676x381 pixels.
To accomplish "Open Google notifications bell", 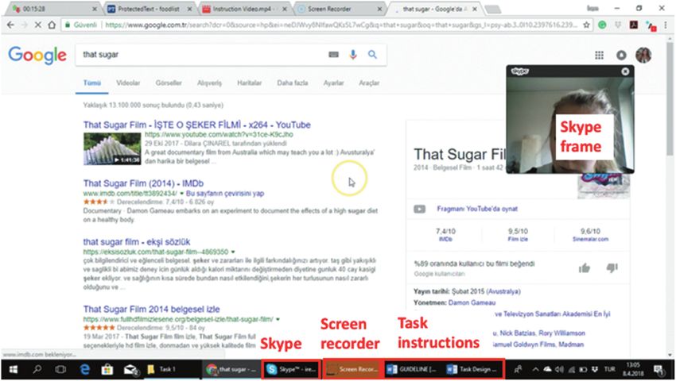I will coord(621,55).
